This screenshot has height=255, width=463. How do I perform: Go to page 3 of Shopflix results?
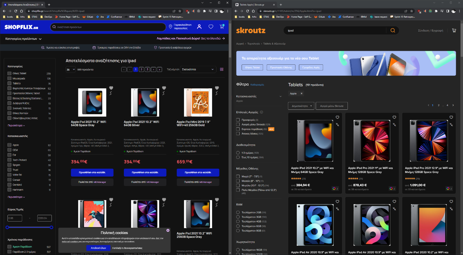pyautogui.click(x=147, y=69)
